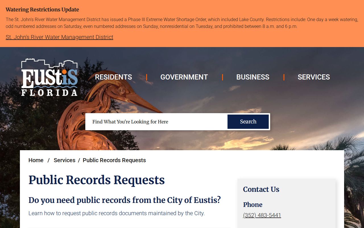
Task: Open the Residents menu
Action: (x=113, y=77)
